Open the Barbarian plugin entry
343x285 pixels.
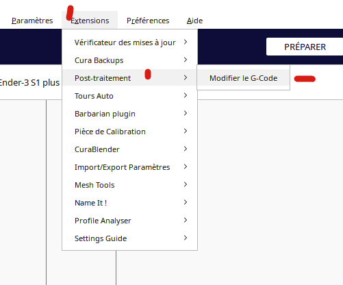click(129, 114)
